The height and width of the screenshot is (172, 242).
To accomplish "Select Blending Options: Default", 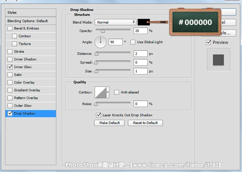I will [30, 21].
